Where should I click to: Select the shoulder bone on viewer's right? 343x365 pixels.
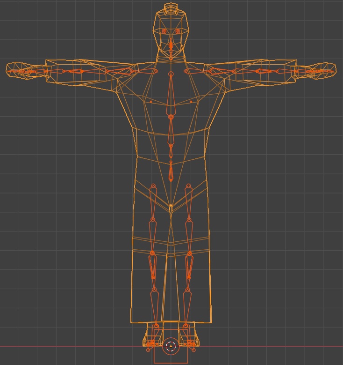(x=198, y=70)
